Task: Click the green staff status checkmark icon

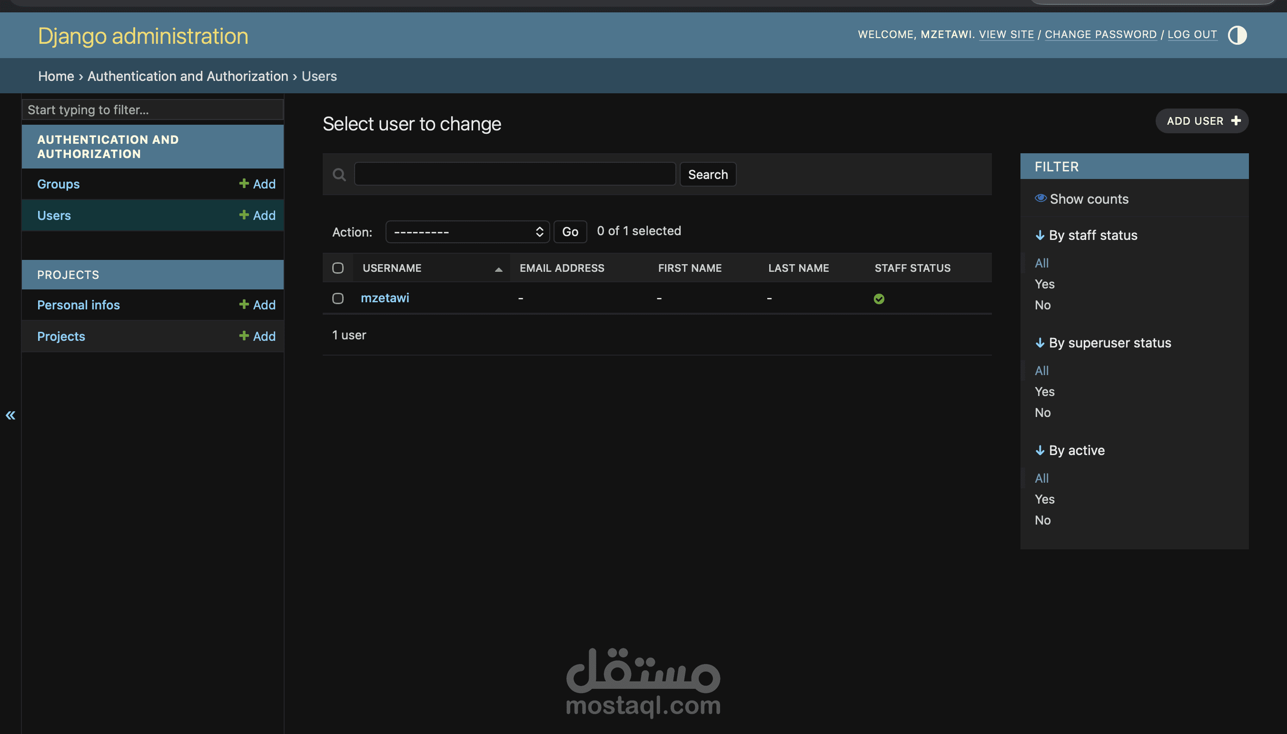Action: click(879, 299)
